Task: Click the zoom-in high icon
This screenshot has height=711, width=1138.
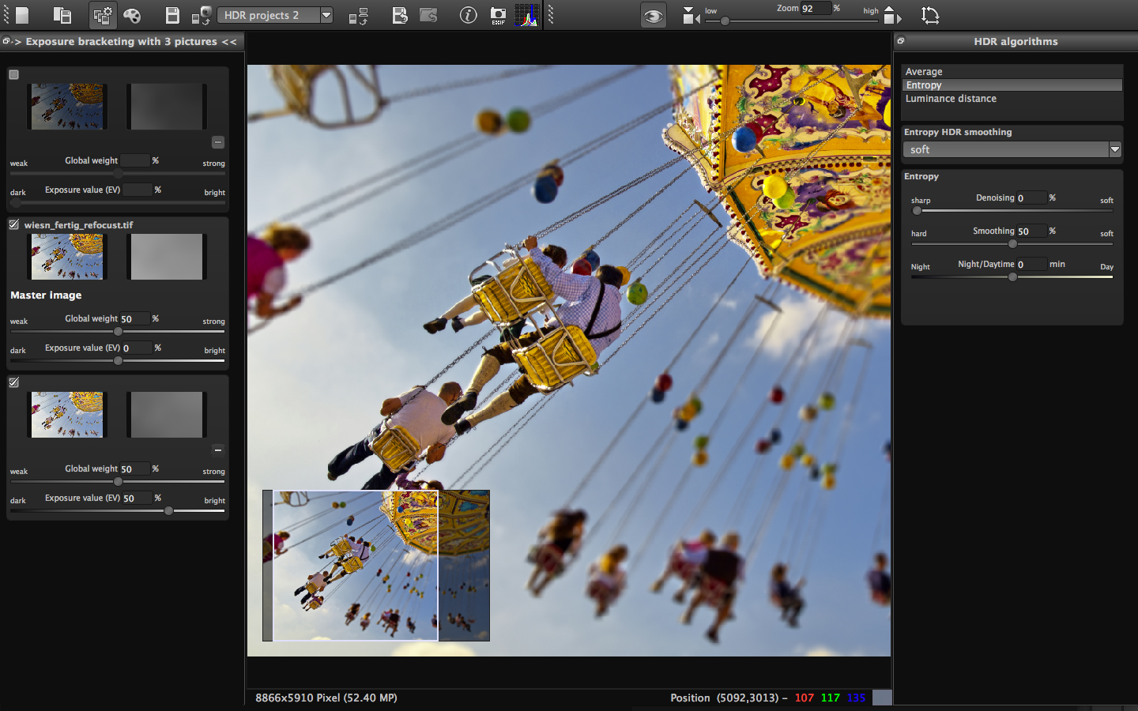Action: 891,15
